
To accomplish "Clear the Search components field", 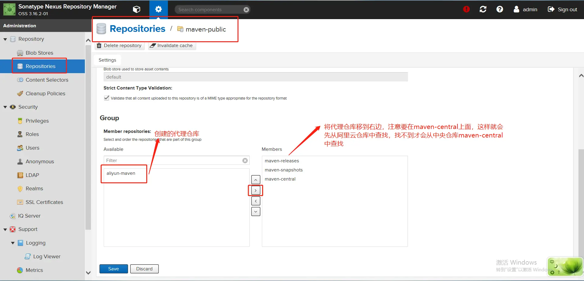I will [246, 10].
